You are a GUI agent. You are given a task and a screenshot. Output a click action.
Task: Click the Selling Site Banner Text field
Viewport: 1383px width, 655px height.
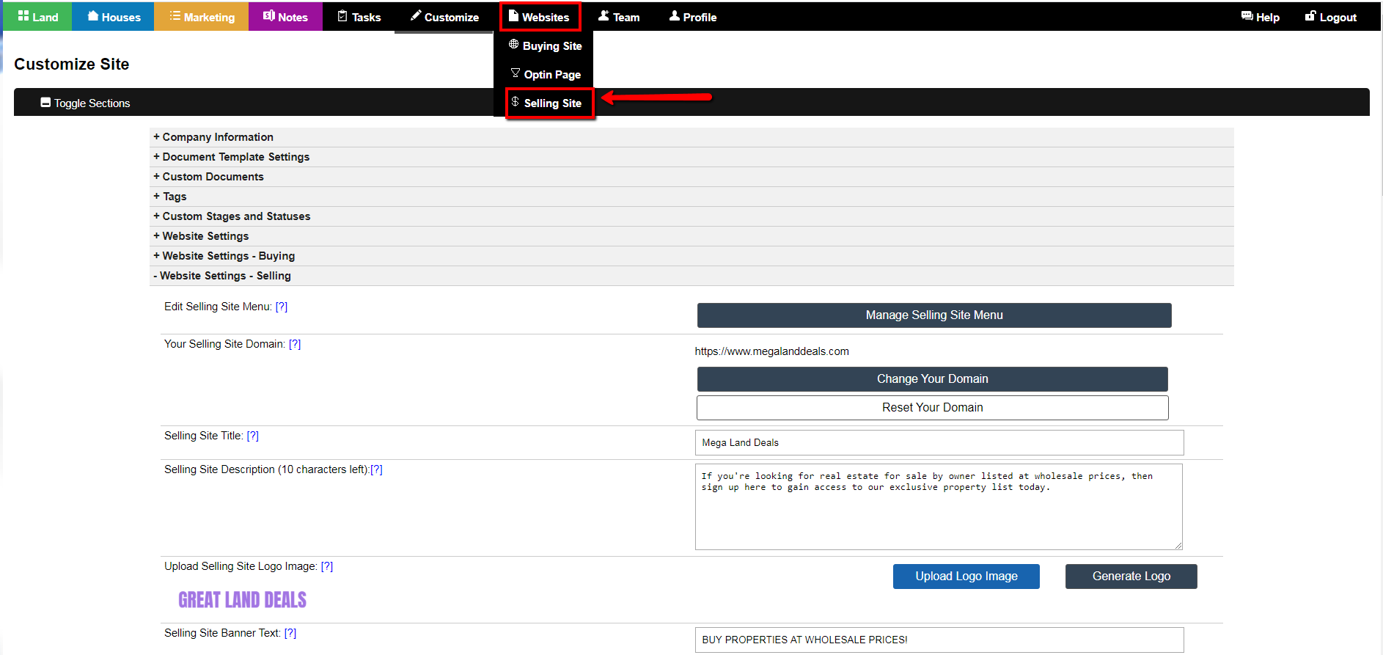coord(939,640)
